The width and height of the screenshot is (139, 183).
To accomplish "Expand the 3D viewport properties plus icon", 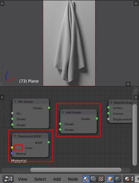I will click(136, 4).
